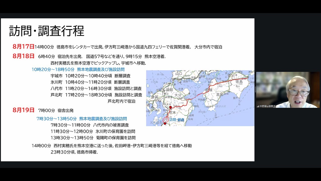This screenshot has width=321, height=181.
Task: Click the 徳島 label on the map
Action: click(x=239, y=82)
